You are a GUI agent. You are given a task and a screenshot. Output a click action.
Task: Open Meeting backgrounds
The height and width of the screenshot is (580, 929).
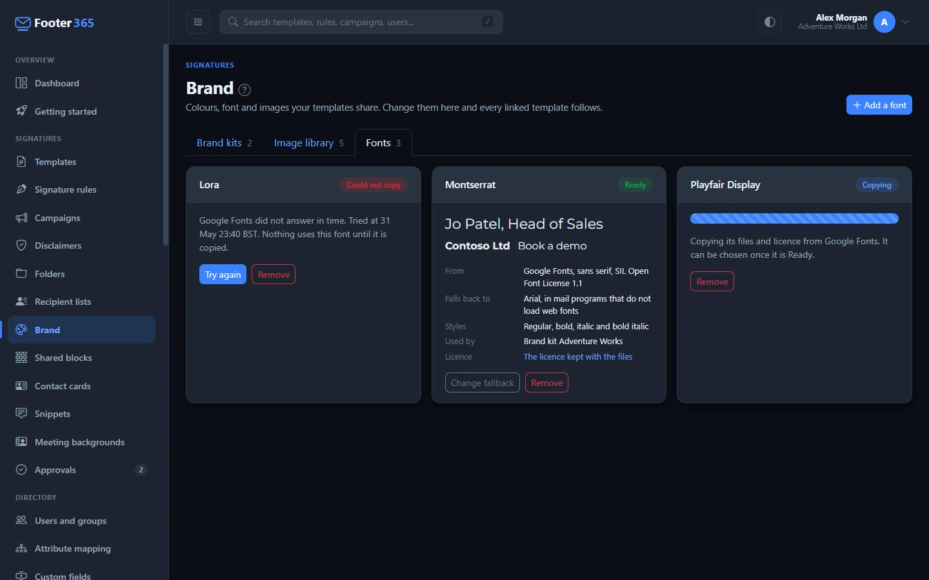click(82, 442)
